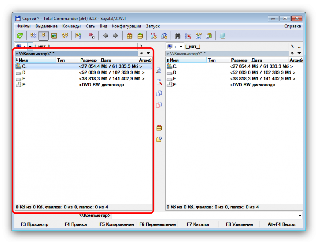Screen dimensions: 318x243
Task: Click the synchronize directories icon
Action: (x=198, y=36)
